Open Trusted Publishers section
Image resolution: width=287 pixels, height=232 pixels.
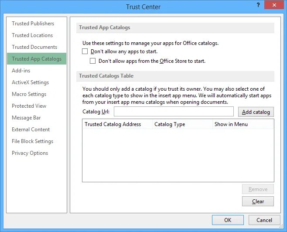[x=33, y=24]
